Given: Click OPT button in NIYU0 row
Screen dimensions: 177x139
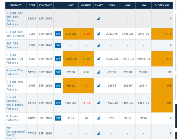Looking at the screenshot, I should [58, 72].
